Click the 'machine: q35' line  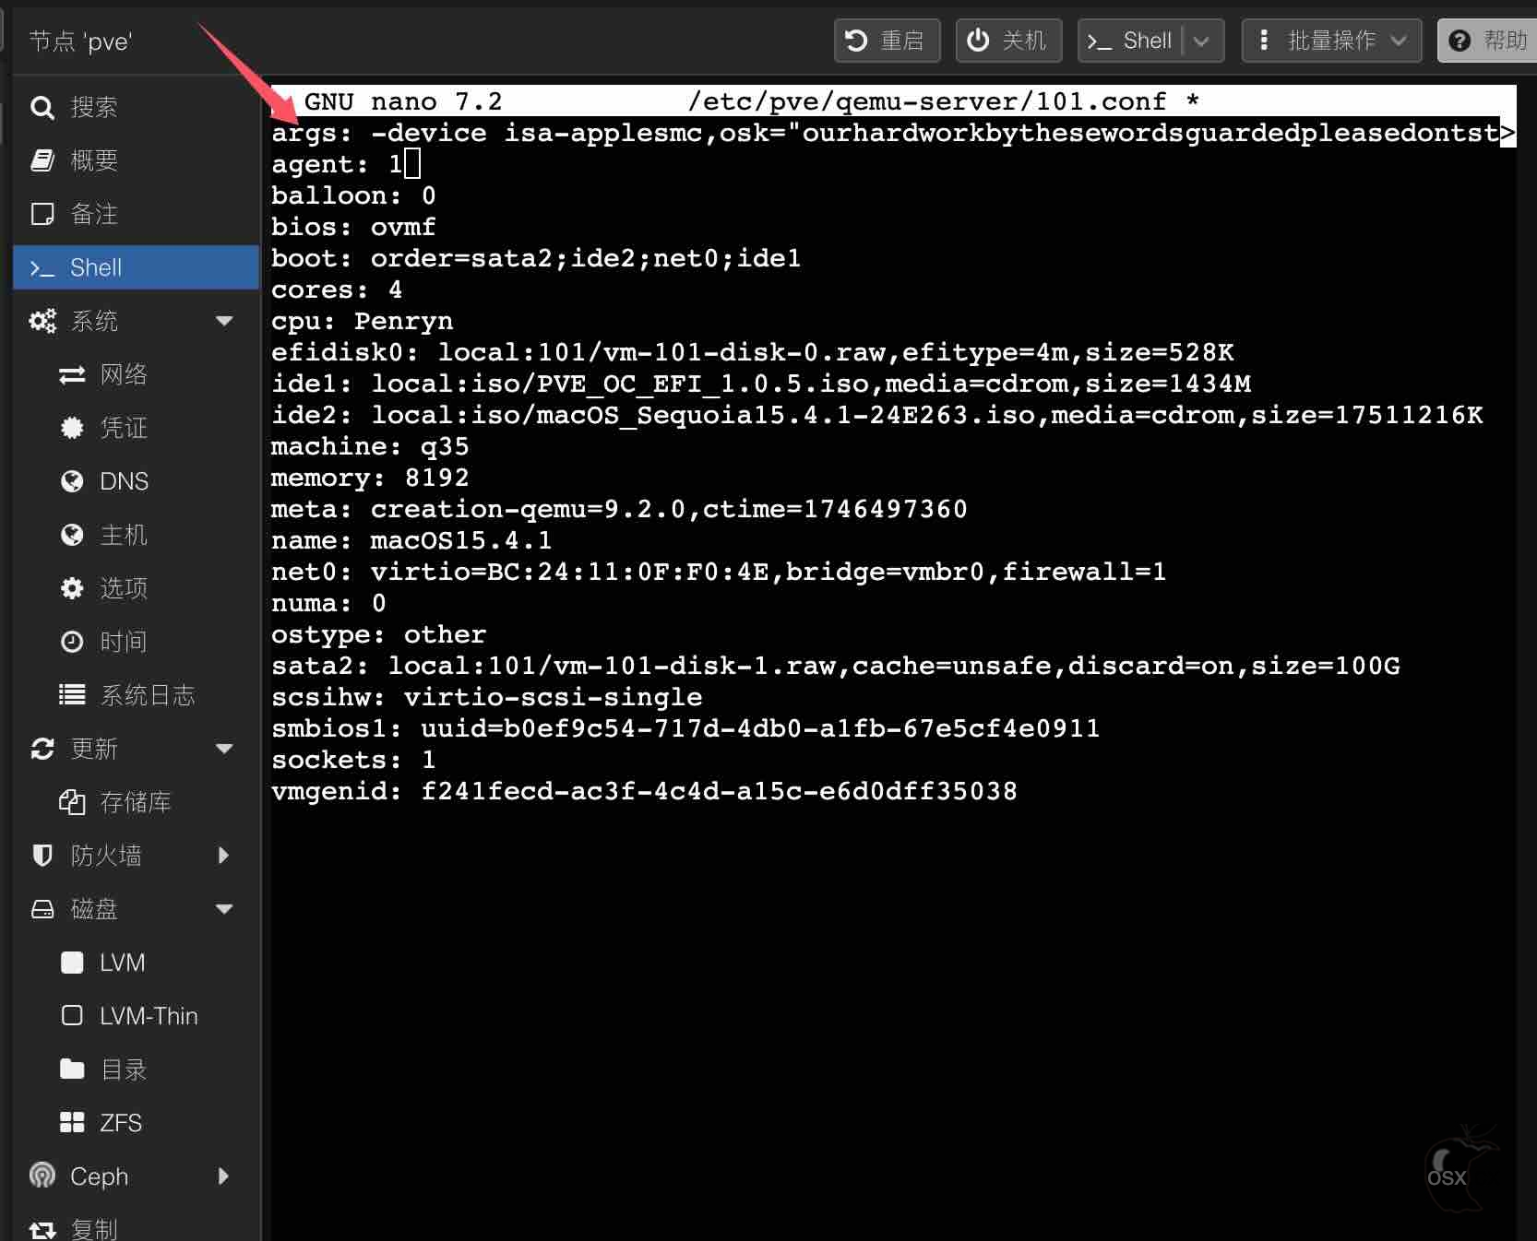pyautogui.click(x=370, y=446)
